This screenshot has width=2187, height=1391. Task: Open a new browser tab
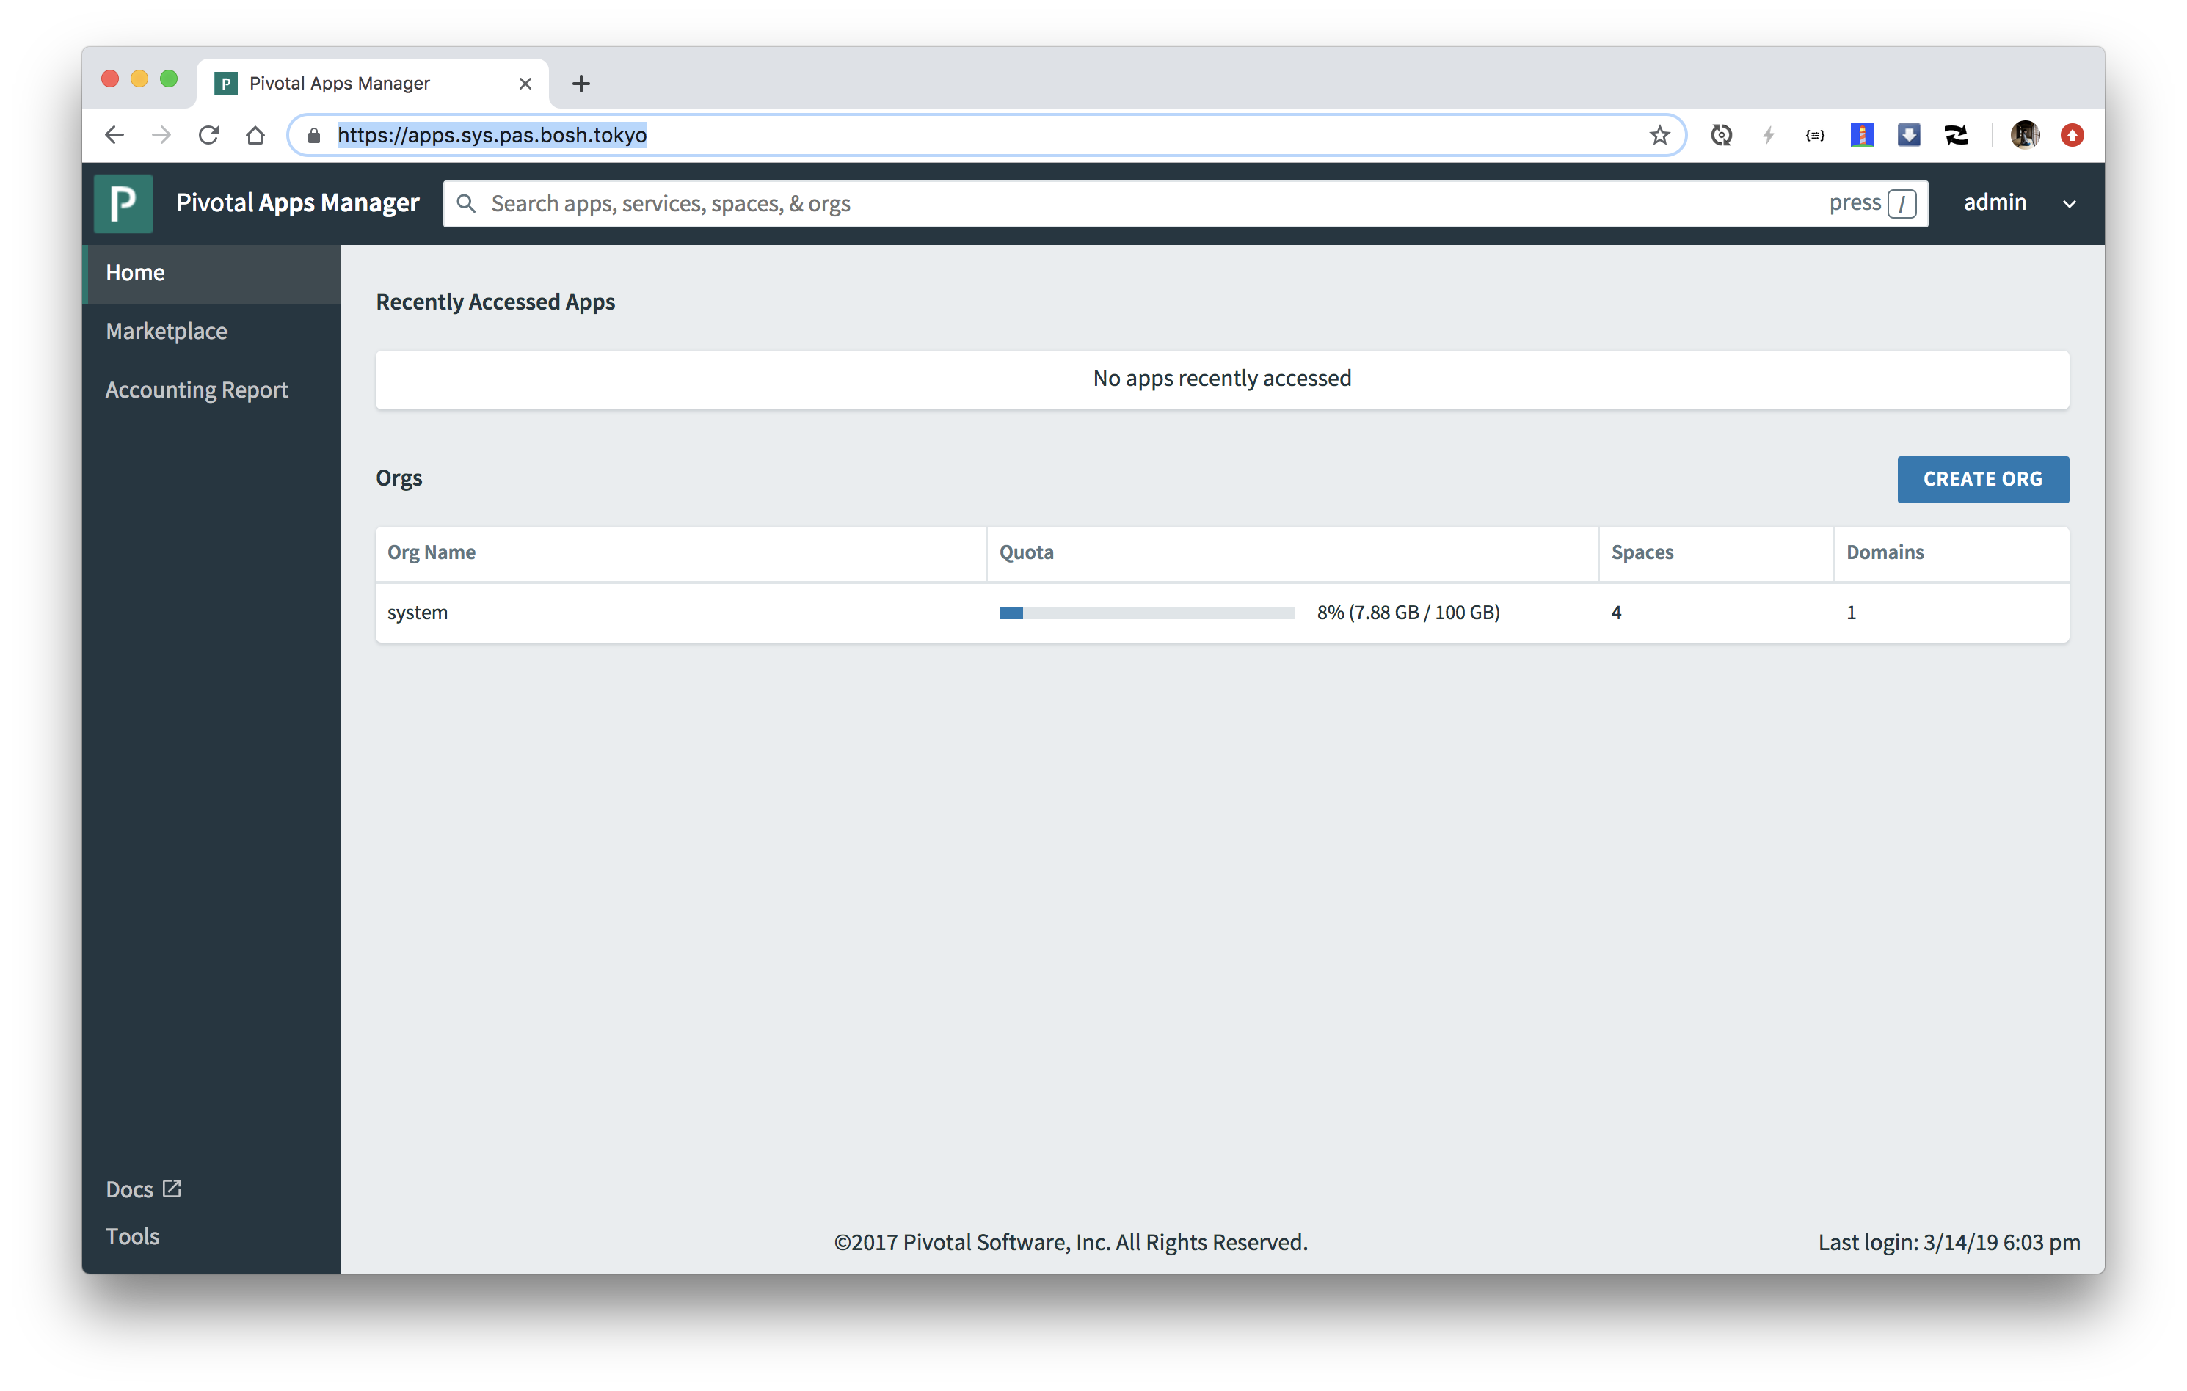[581, 84]
